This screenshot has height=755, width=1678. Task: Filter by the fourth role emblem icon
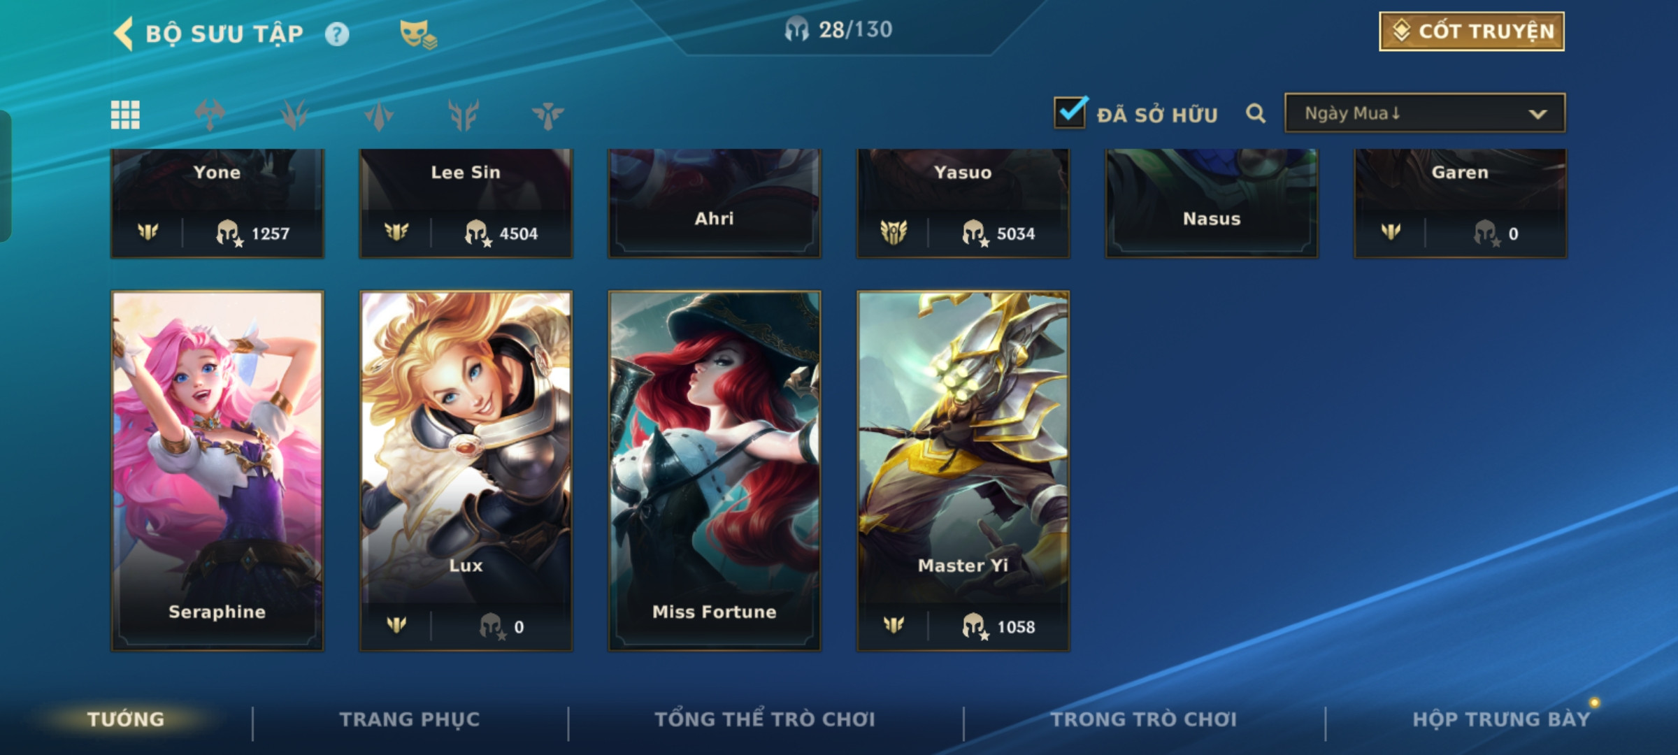[464, 115]
